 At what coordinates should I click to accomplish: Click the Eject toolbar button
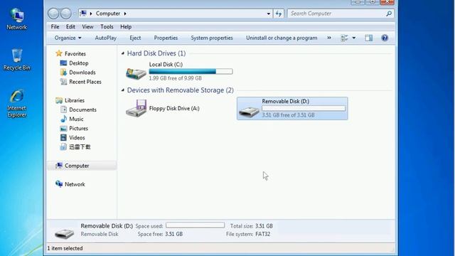(x=135, y=38)
